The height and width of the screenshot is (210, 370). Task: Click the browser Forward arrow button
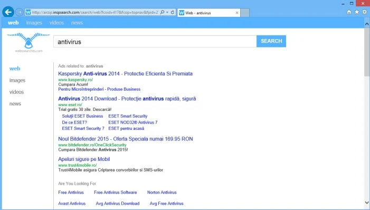click(x=20, y=12)
